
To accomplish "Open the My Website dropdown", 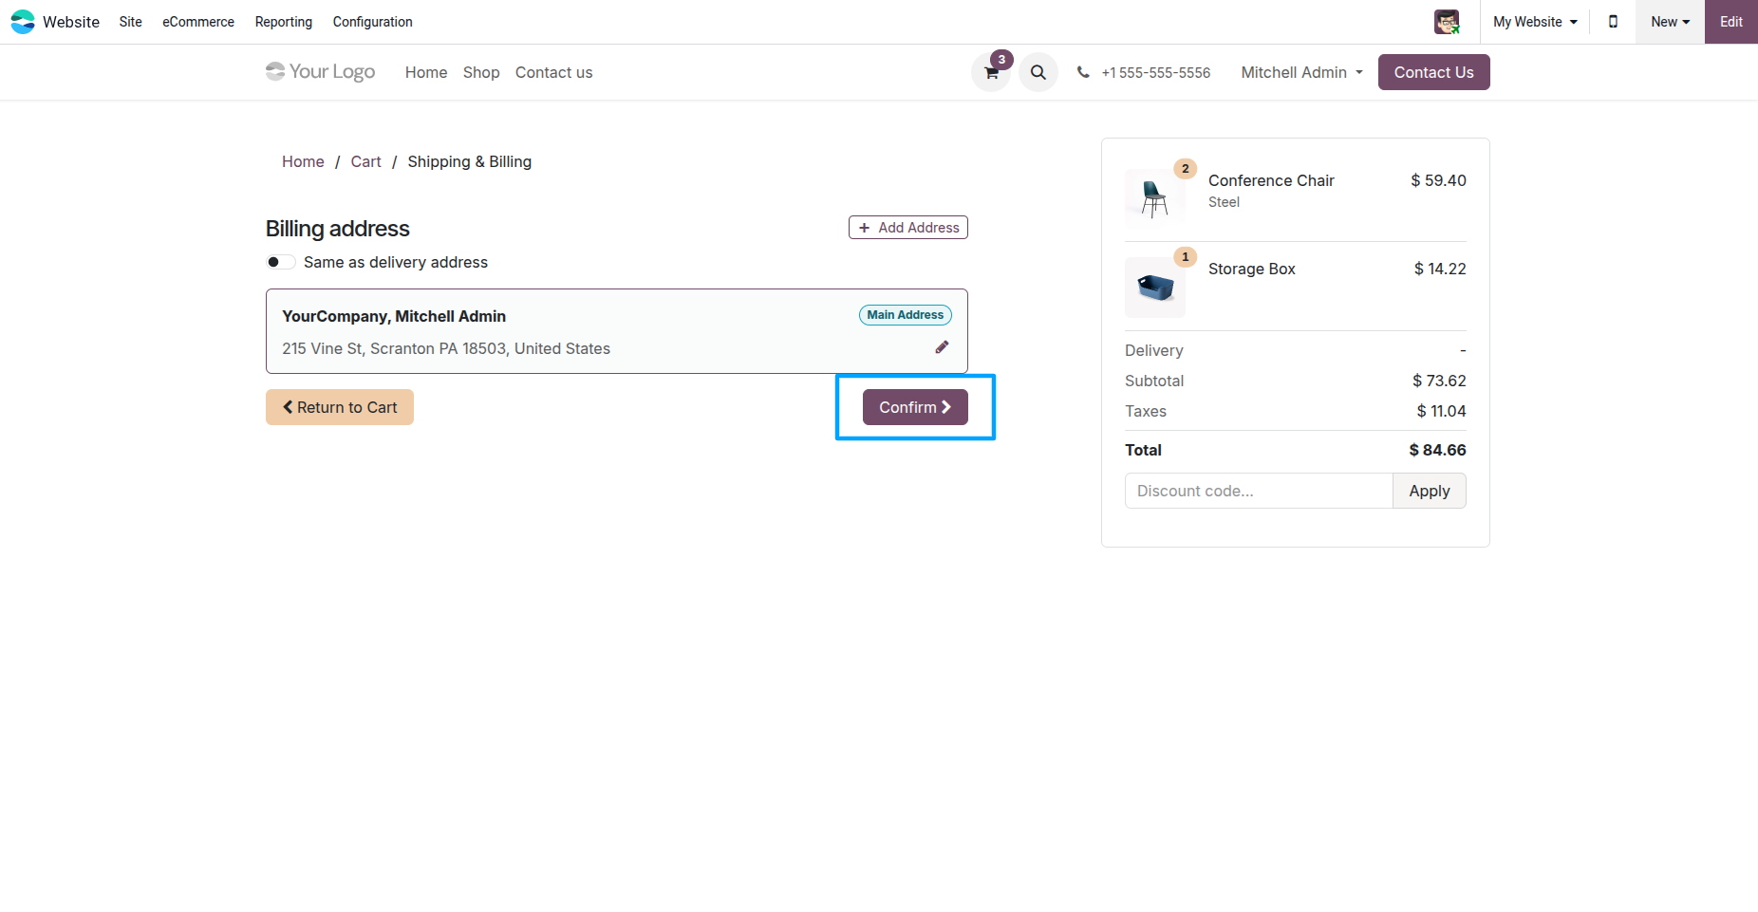I will [1533, 21].
